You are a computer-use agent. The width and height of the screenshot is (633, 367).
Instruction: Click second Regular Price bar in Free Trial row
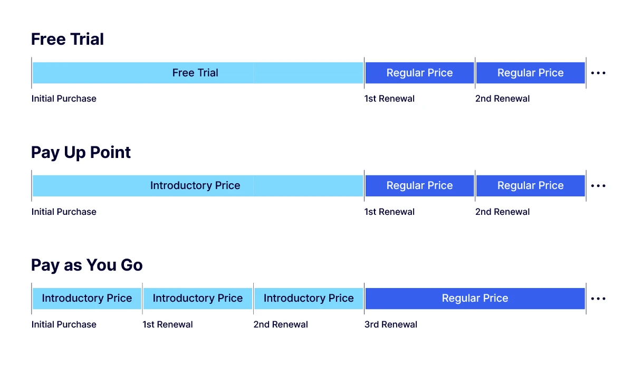pyautogui.click(x=530, y=73)
